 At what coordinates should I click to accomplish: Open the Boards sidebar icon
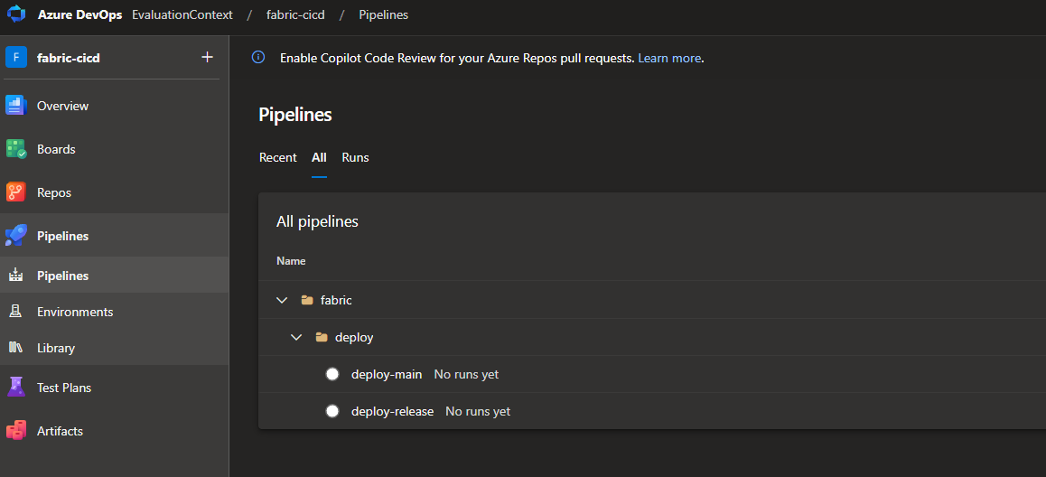coord(15,149)
